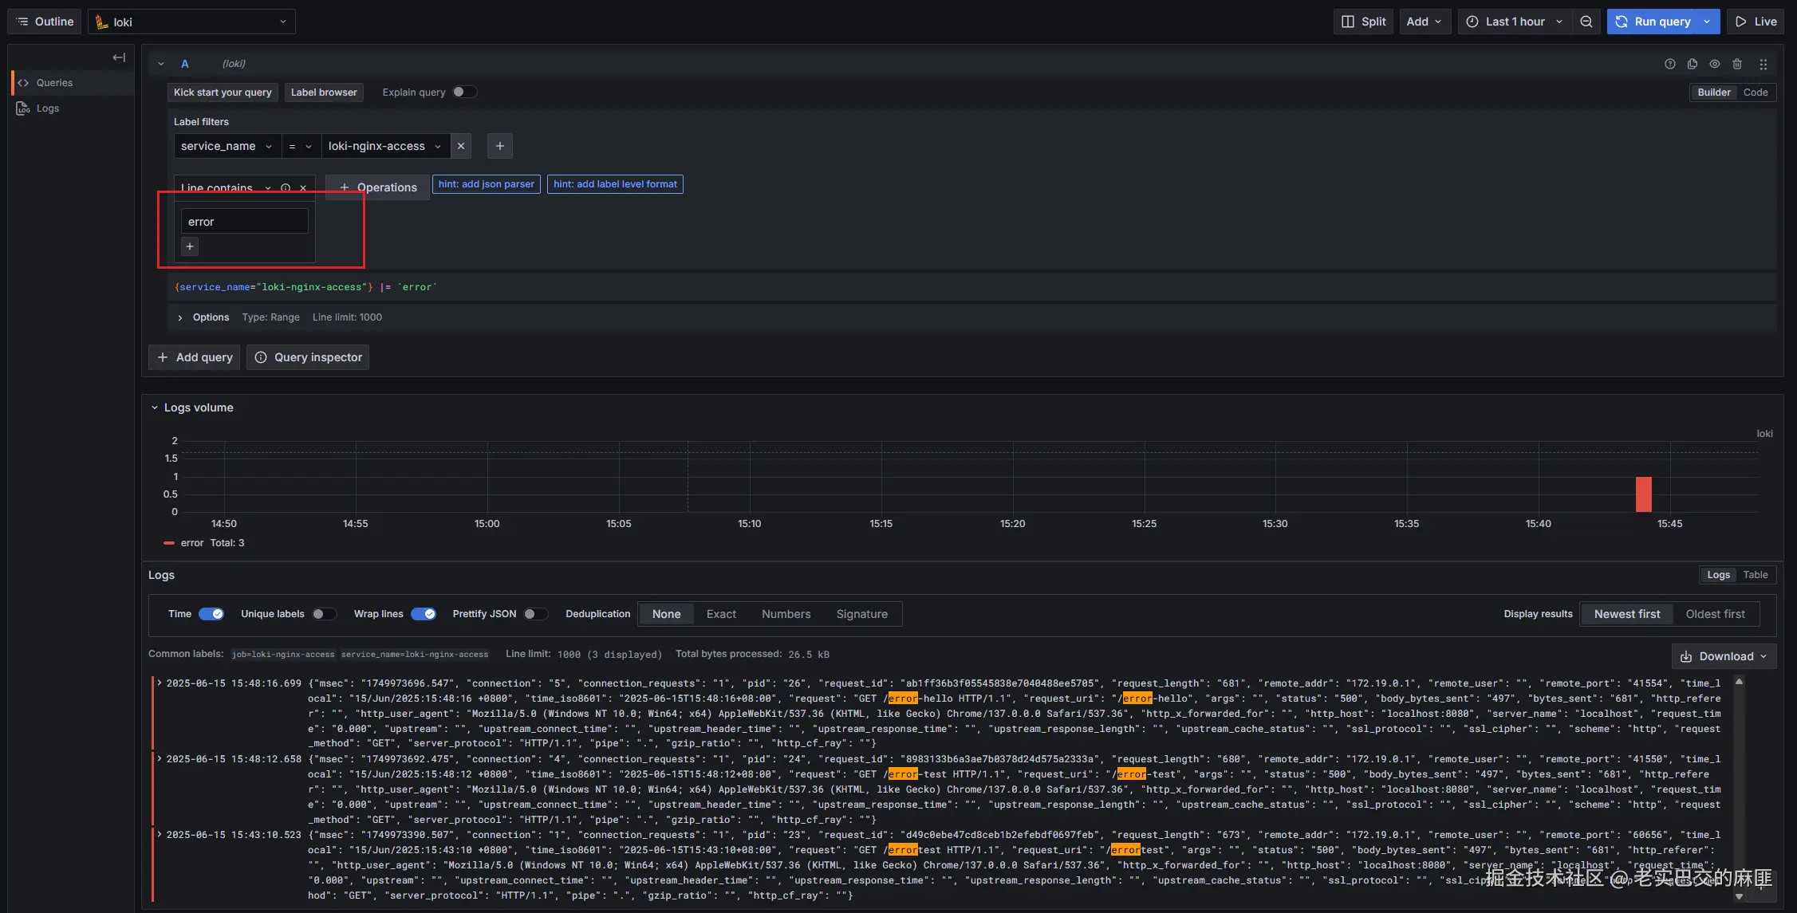Screen dimensions: 1797x913
Task: Open the loki data source dropdown
Action: [191, 22]
